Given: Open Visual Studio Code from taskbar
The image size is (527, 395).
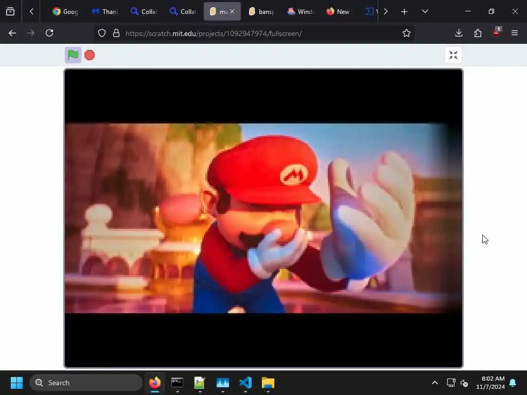Looking at the screenshot, I should pos(245,383).
